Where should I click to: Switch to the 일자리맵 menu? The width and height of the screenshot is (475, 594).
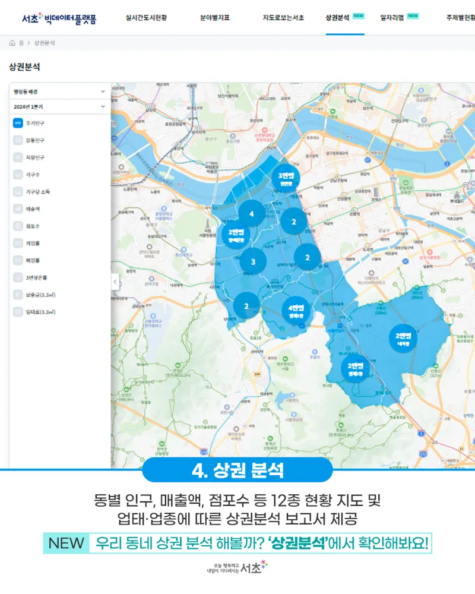[392, 18]
